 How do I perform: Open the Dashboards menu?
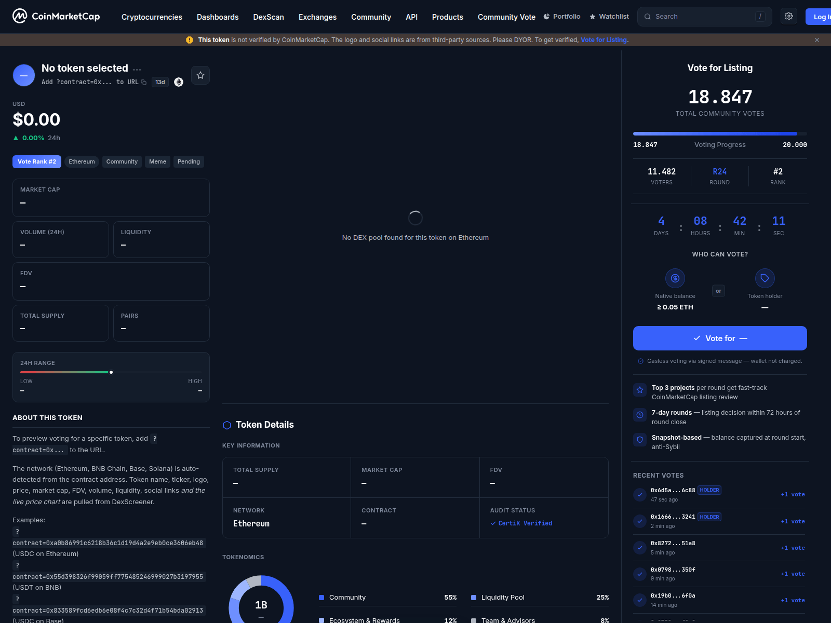(x=218, y=17)
